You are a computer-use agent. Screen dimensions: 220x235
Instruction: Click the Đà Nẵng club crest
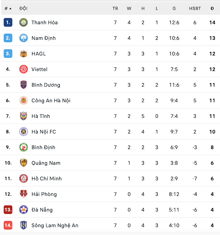click(24, 210)
